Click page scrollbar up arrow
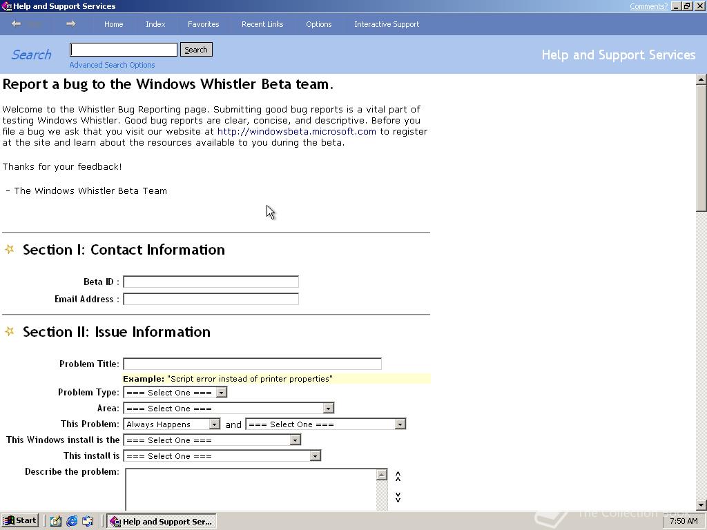Screen dimensions: 707x530 click(x=701, y=79)
